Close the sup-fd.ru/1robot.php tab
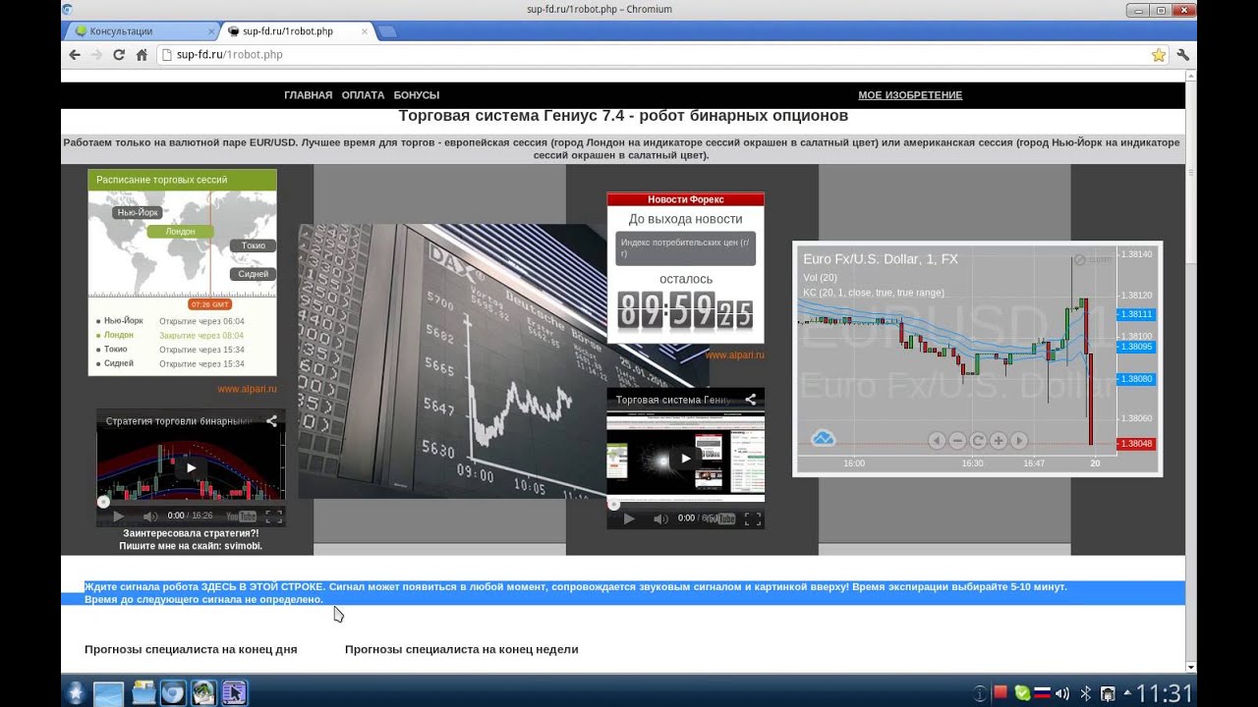The height and width of the screenshot is (707, 1258). (365, 31)
